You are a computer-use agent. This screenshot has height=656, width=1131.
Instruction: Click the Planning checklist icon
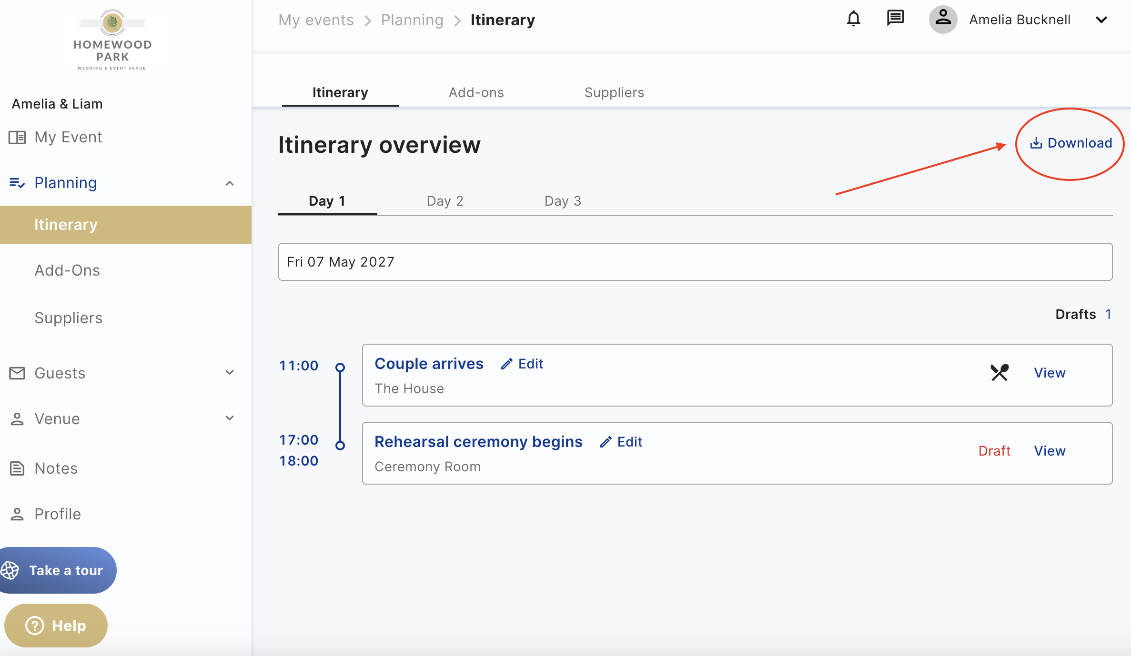coord(17,183)
